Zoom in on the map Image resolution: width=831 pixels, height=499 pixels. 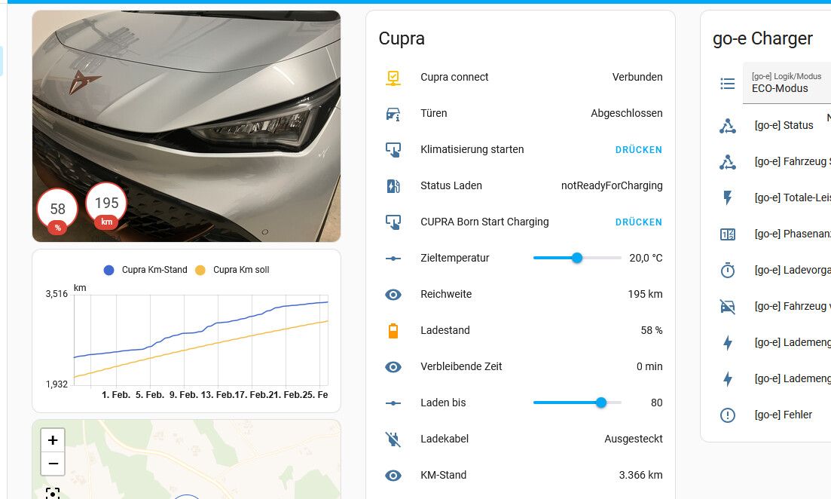[x=53, y=440]
